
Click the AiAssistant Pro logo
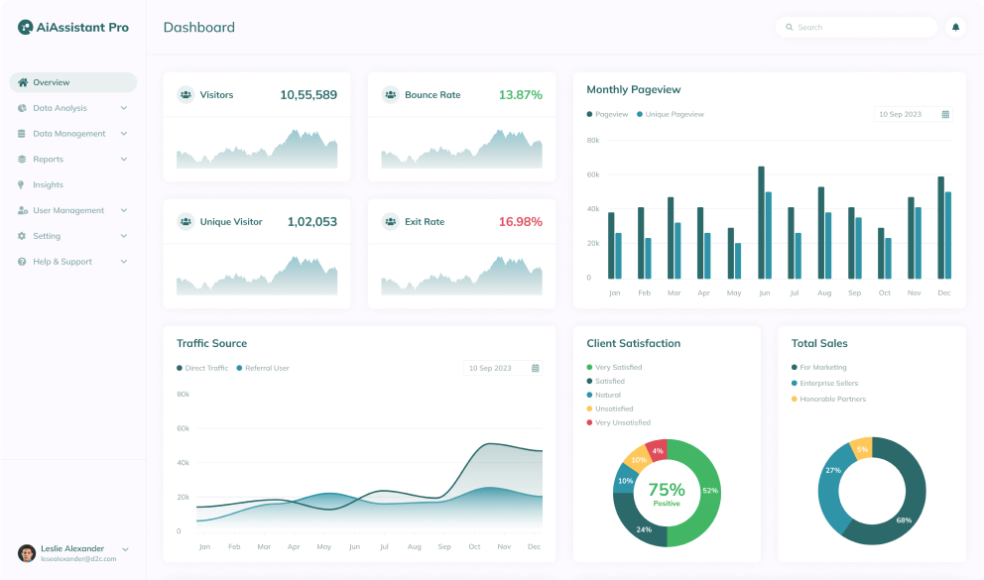(x=72, y=28)
